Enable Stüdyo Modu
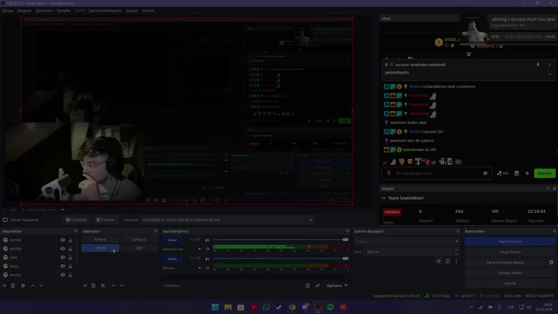Image resolution: width=558 pixels, height=314 pixels. [x=510, y=273]
